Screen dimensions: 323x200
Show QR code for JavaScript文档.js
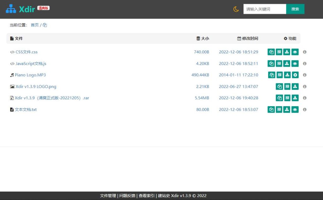point(279,64)
